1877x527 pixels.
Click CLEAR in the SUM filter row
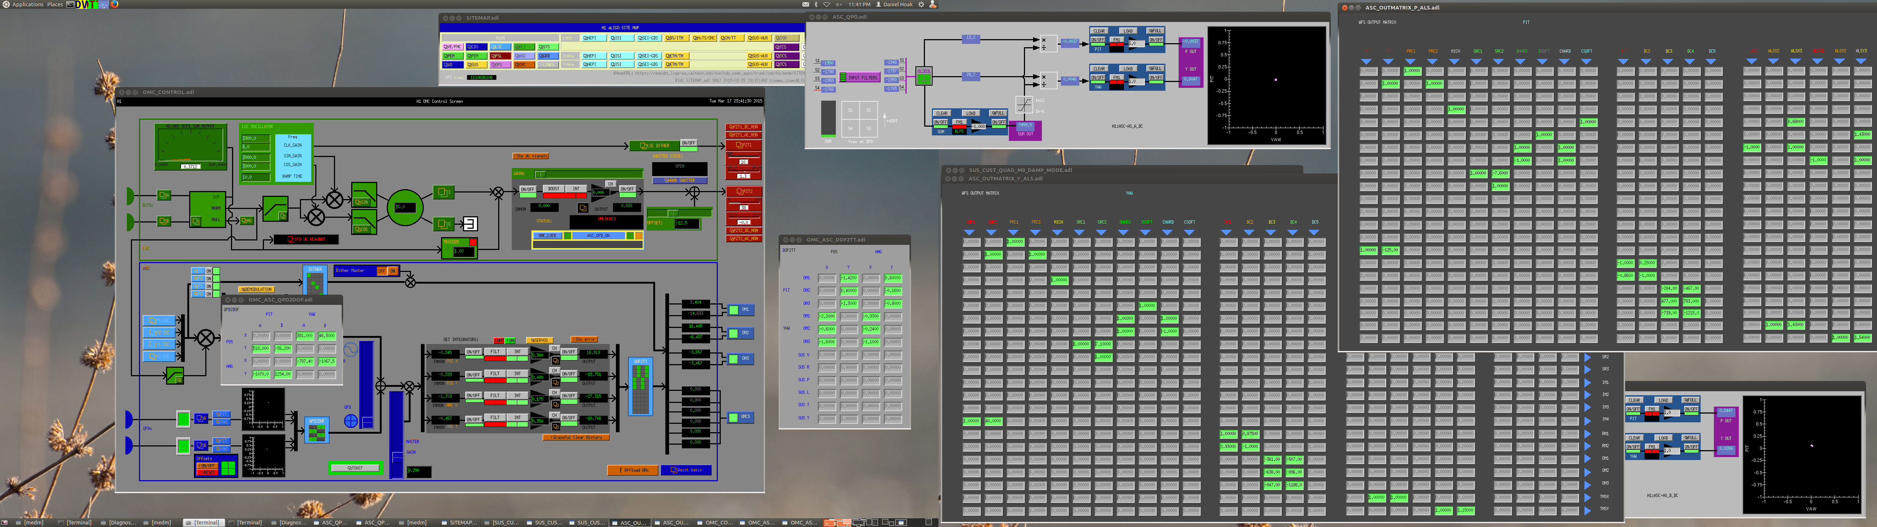click(942, 113)
